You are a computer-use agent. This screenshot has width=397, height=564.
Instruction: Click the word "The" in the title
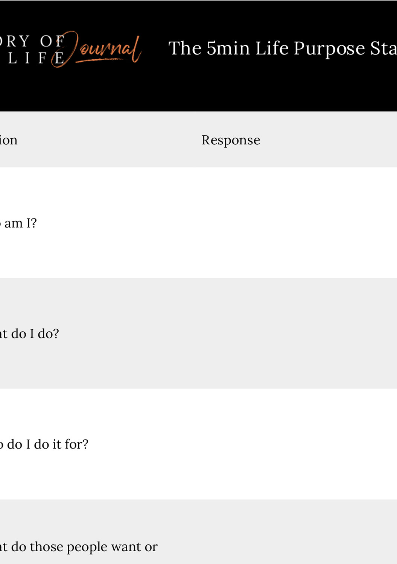[185, 49]
